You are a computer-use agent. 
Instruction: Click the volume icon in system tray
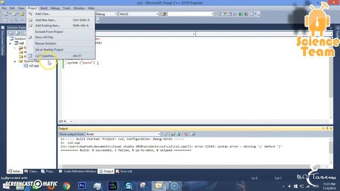coord(290,186)
